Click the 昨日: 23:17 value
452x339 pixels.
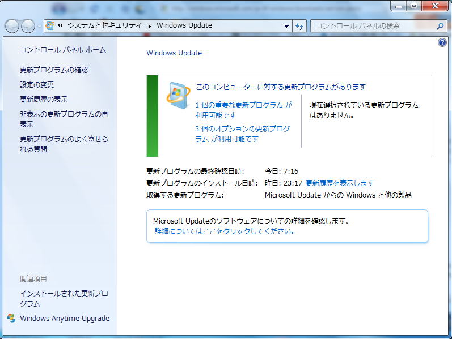284,183
